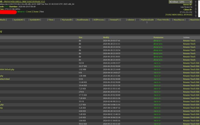Screen dimensions: 200x125
Task: Click the Modify column header
Action: point(106,37)
